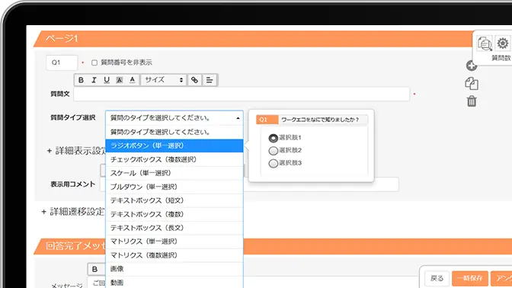Screen dimensions: 512x288
Task: Click into the 表示用コメント field
Action: pyautogui.click(x=249, y=184)
